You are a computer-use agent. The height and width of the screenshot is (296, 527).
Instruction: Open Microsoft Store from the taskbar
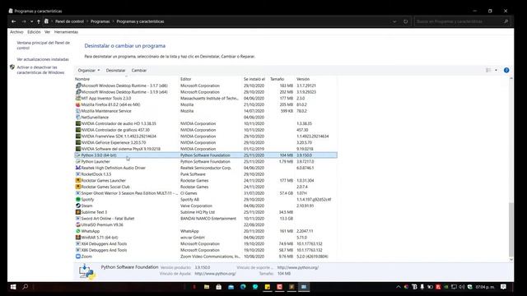click(219, 287)
